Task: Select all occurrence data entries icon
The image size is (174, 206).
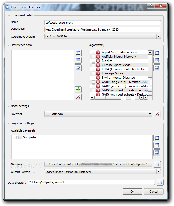Action: (78, 53)
